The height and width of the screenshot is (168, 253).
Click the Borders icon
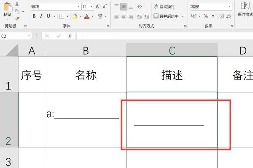tap(62, 16)
